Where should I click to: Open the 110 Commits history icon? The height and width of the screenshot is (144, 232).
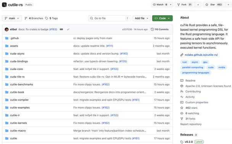152,29
